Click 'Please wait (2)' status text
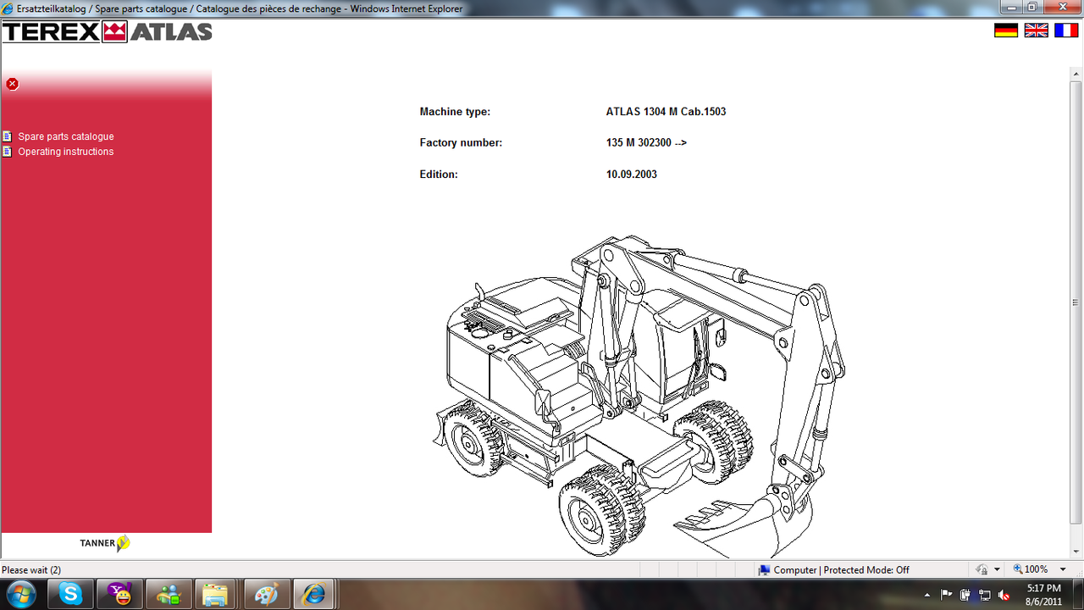The image size is (1084, 610). click(32, 570)
